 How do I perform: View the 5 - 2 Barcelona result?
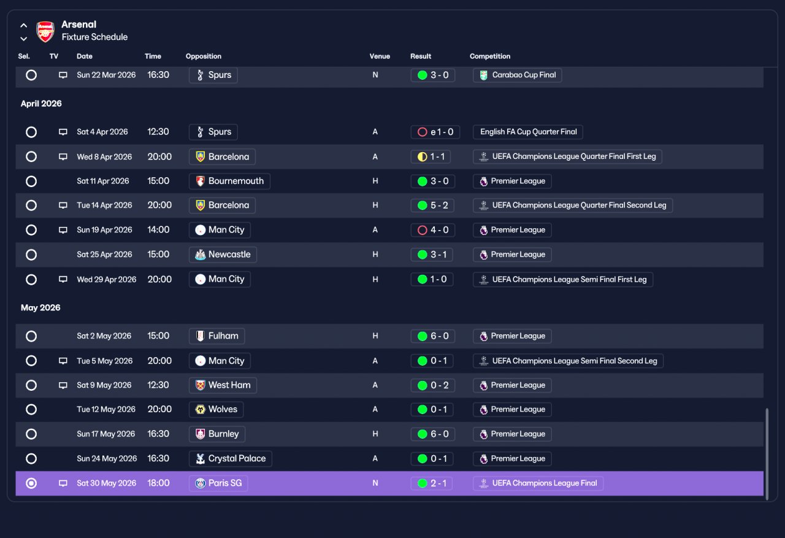(433, 206)
